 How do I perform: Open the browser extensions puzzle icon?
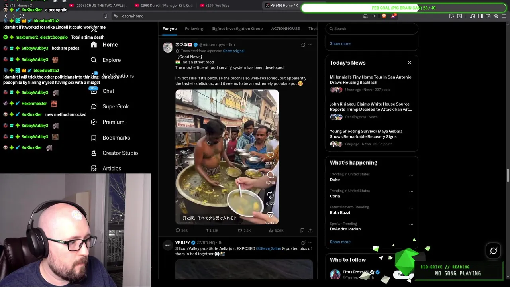(451, 16)
